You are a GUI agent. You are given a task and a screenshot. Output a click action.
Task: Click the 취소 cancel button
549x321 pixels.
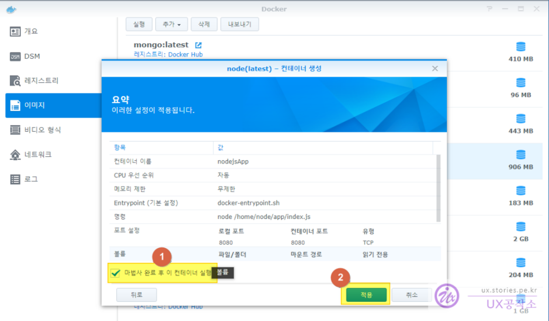(411, 295)
